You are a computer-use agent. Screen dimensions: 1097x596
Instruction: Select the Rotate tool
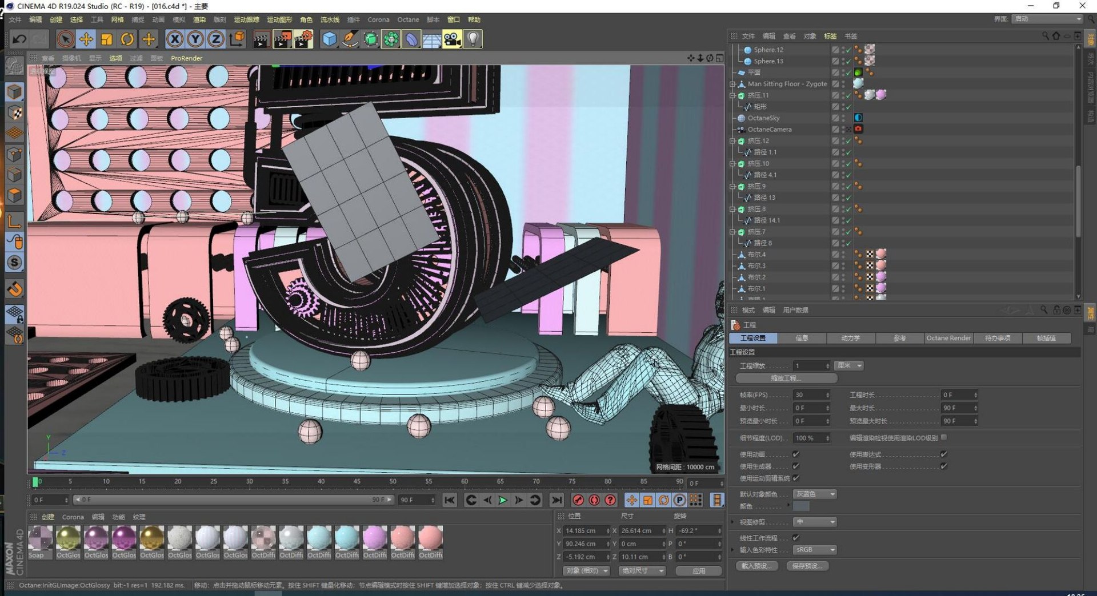tap(127, 39)
